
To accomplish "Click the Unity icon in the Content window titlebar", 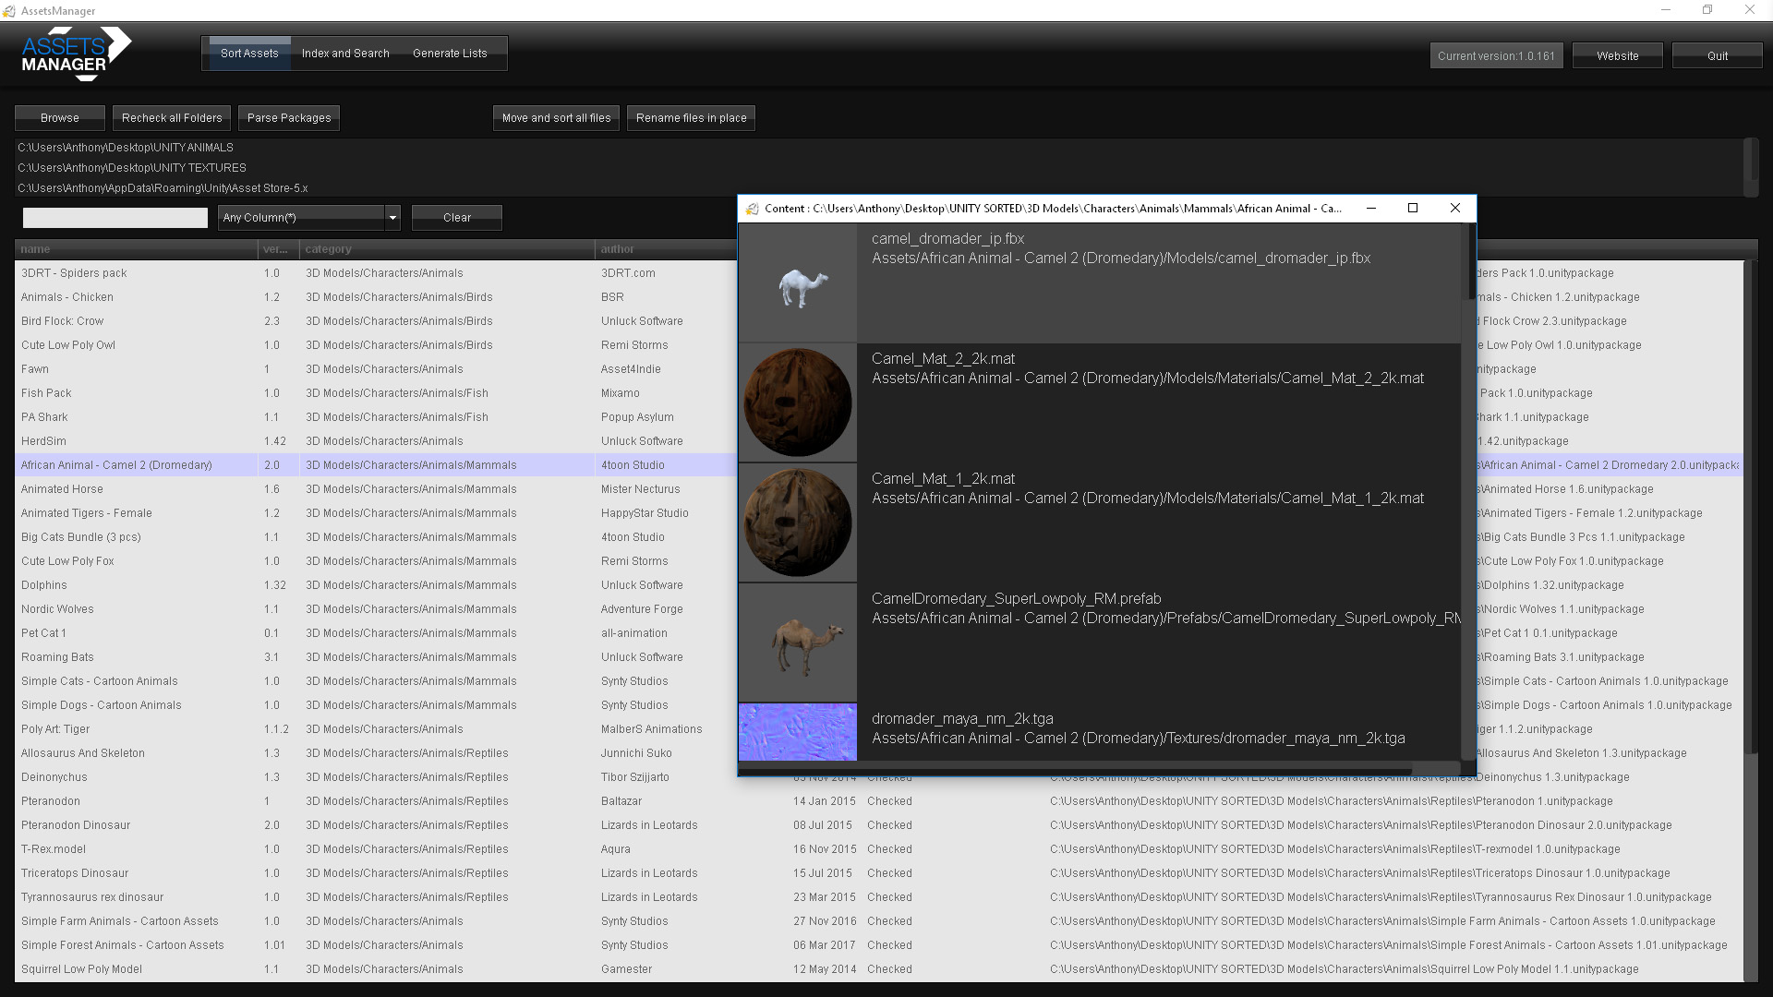I will (751, 209).
